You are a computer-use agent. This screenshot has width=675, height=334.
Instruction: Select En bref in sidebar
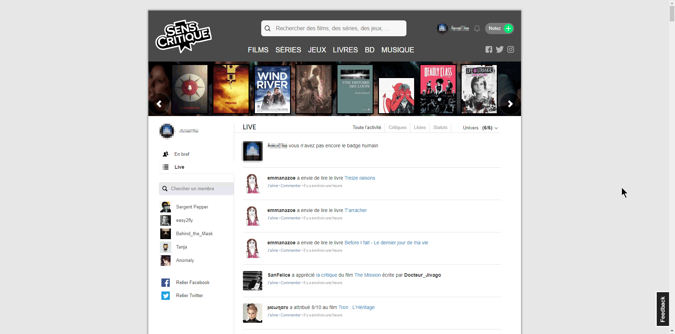[x=182, y=154]
